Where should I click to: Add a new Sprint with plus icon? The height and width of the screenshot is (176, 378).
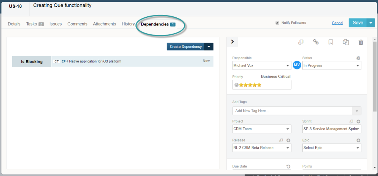(x=358, y=122)
